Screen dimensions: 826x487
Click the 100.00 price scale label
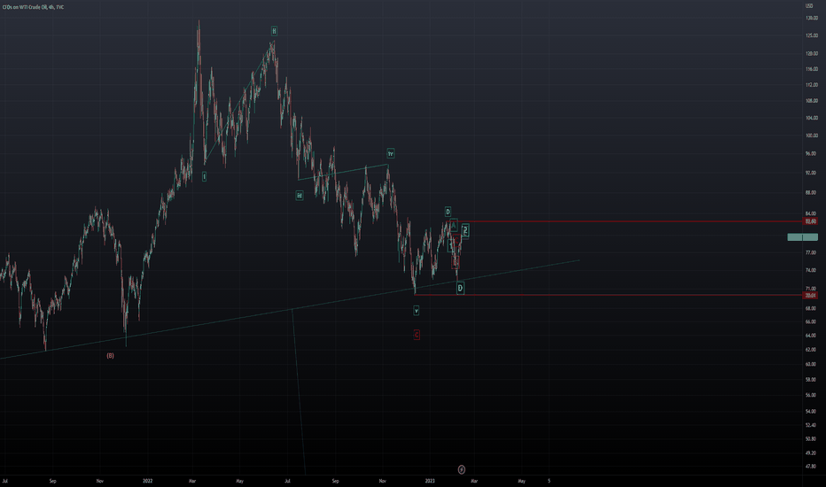(811, 135)
